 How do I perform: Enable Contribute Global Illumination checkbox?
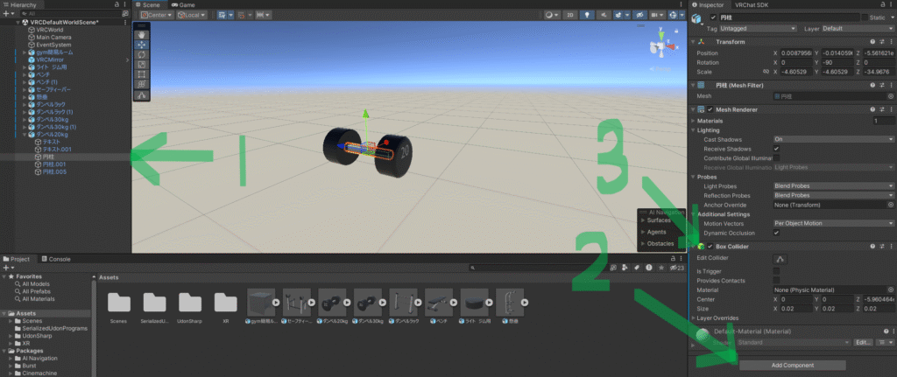pyautogui.click(x=776, y=157)
